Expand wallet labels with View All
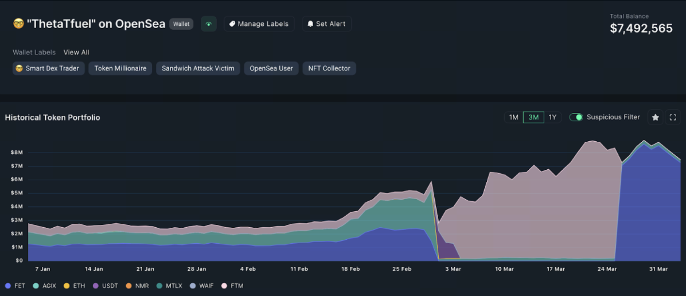The image size is (686, 296). (76, 52)
